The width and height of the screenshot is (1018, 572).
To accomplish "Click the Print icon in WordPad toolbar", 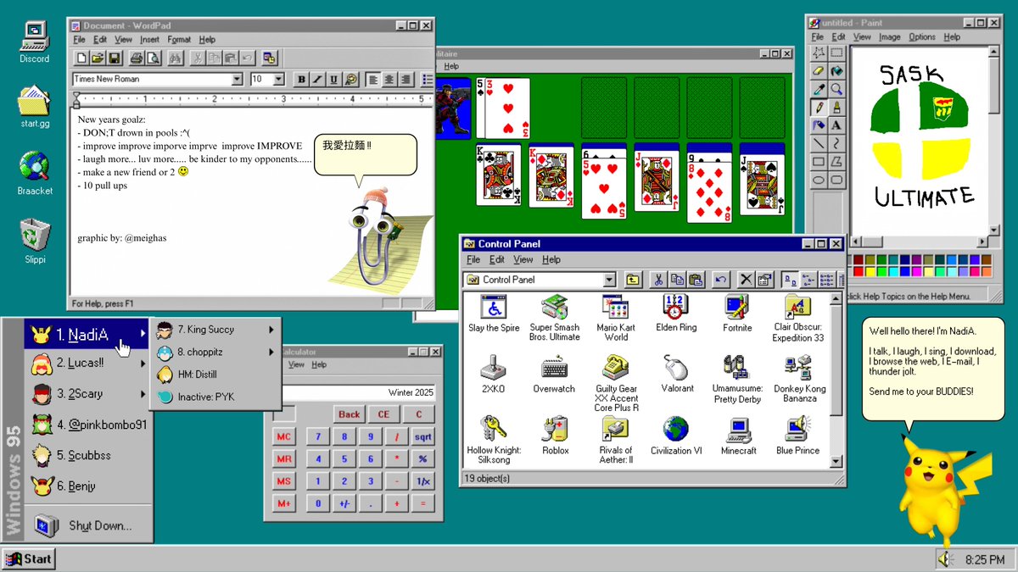I will click(136, 58).
